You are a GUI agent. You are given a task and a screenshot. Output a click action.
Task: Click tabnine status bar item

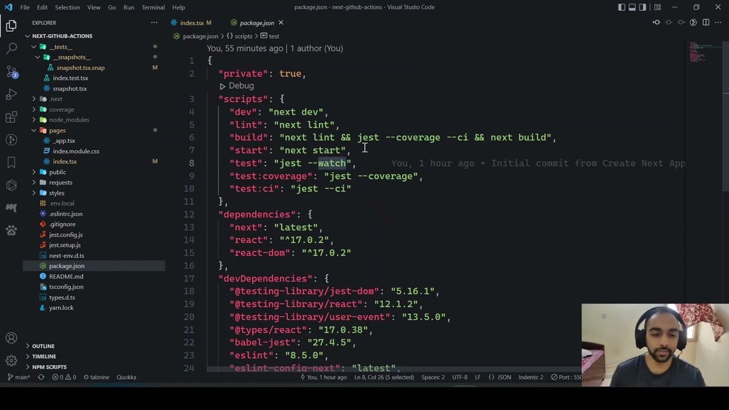coord(95,377)
